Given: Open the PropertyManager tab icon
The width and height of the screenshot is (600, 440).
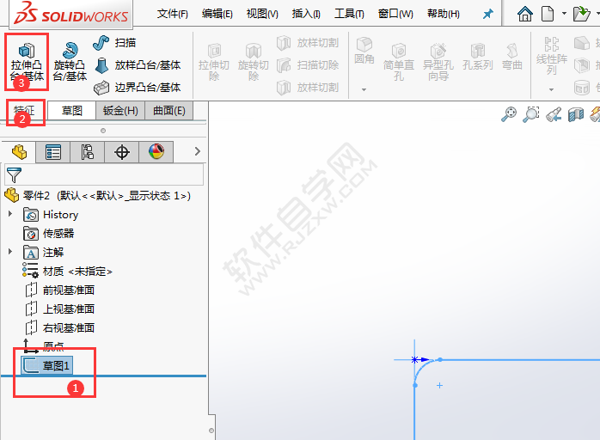Looking at the screenshot, I should pos(52,152).
